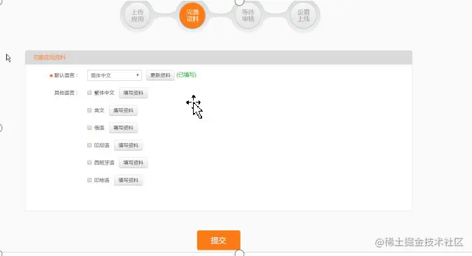Go to the 等待审核 step circle

click(248, 15)
